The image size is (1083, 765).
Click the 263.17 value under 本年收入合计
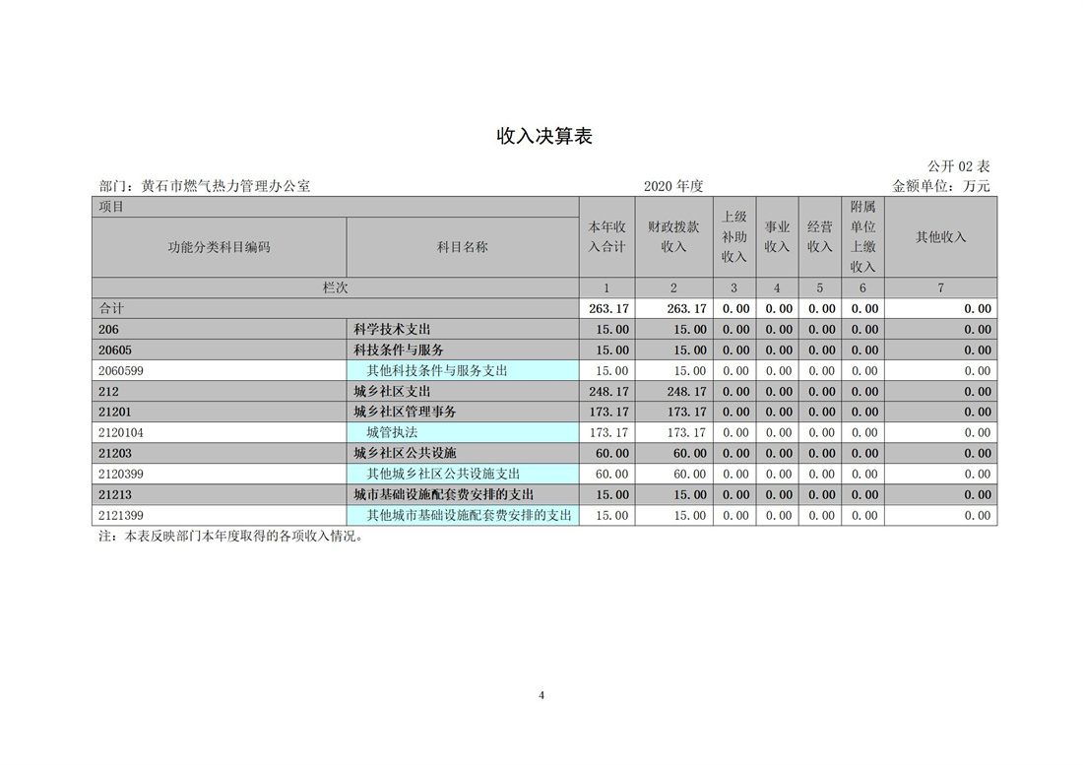click(x=608, y=308)
